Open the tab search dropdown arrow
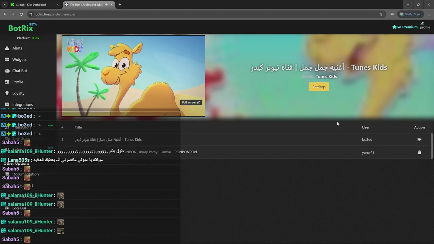Image resolution: width=434 pixels, height=244 pixels. coord(4,5)
